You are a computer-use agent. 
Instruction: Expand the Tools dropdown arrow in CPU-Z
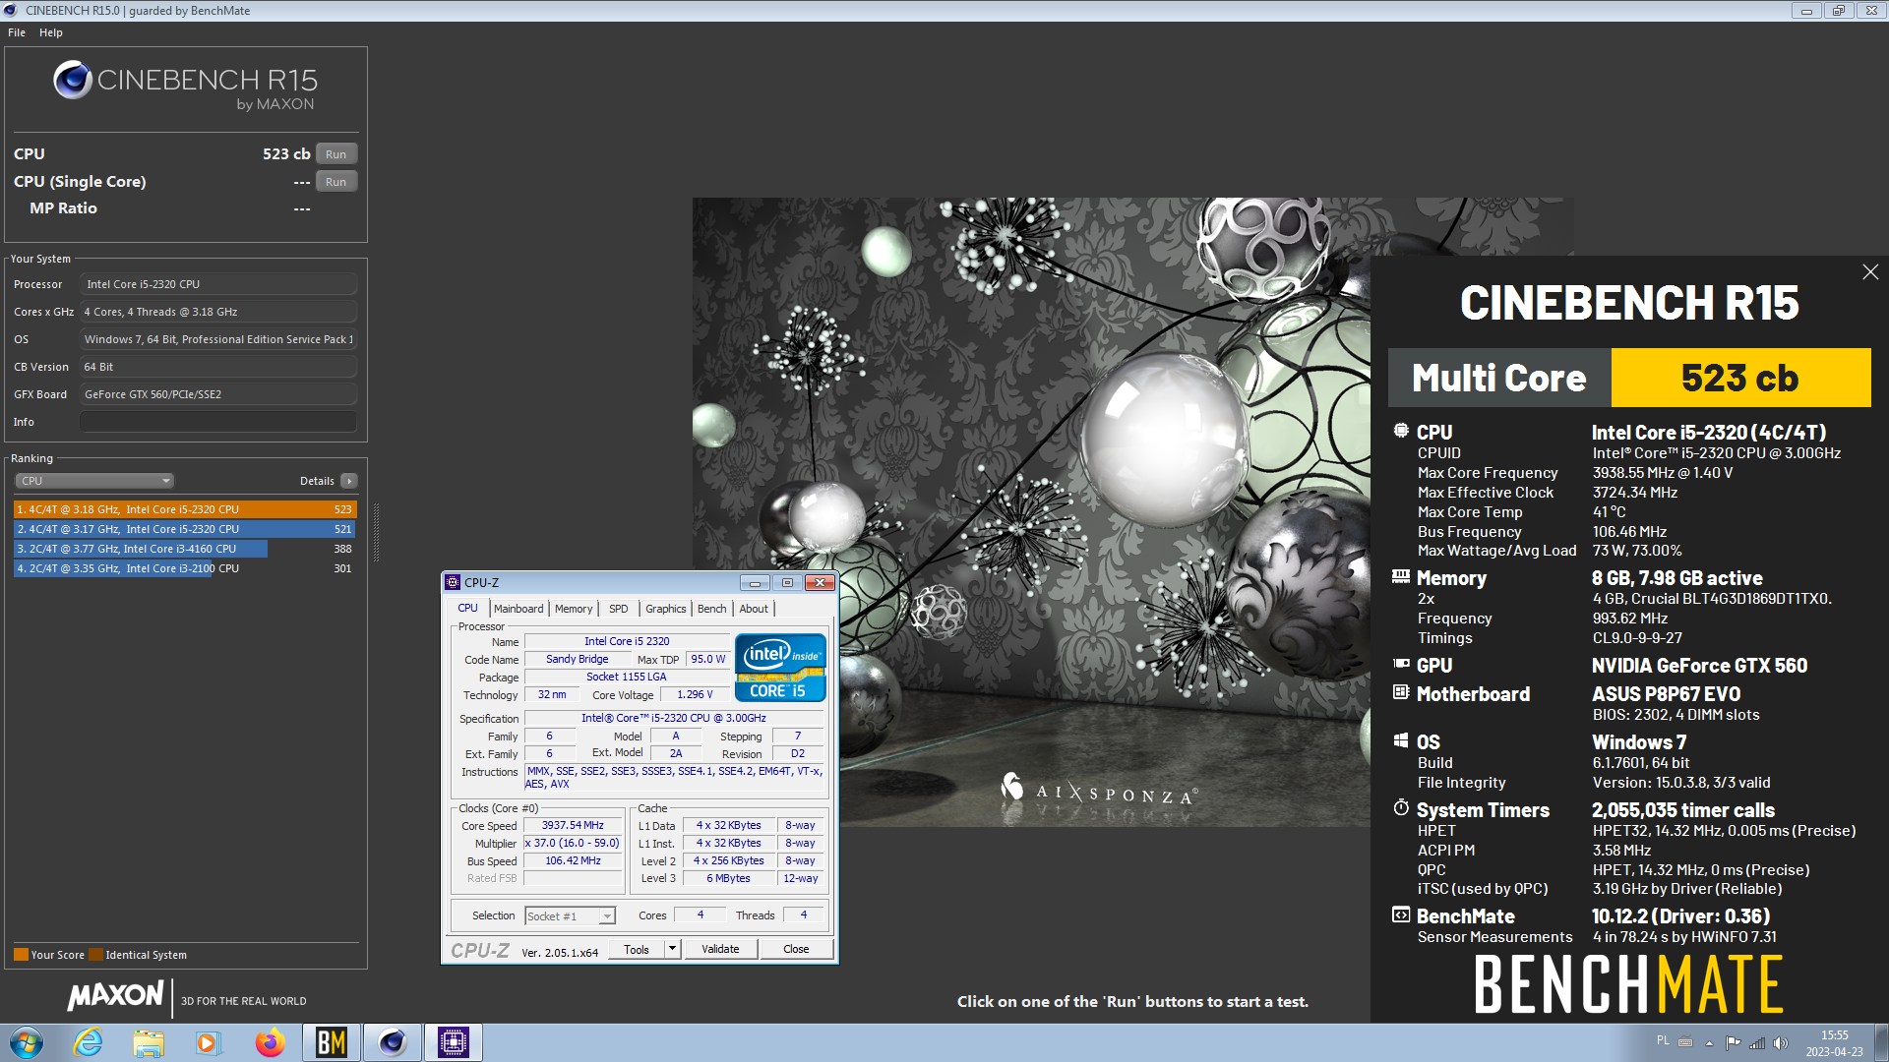(673, 949)
